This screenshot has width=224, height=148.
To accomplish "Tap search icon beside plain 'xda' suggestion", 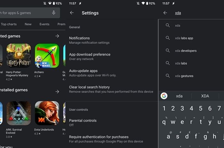I will tap(168, 25).
